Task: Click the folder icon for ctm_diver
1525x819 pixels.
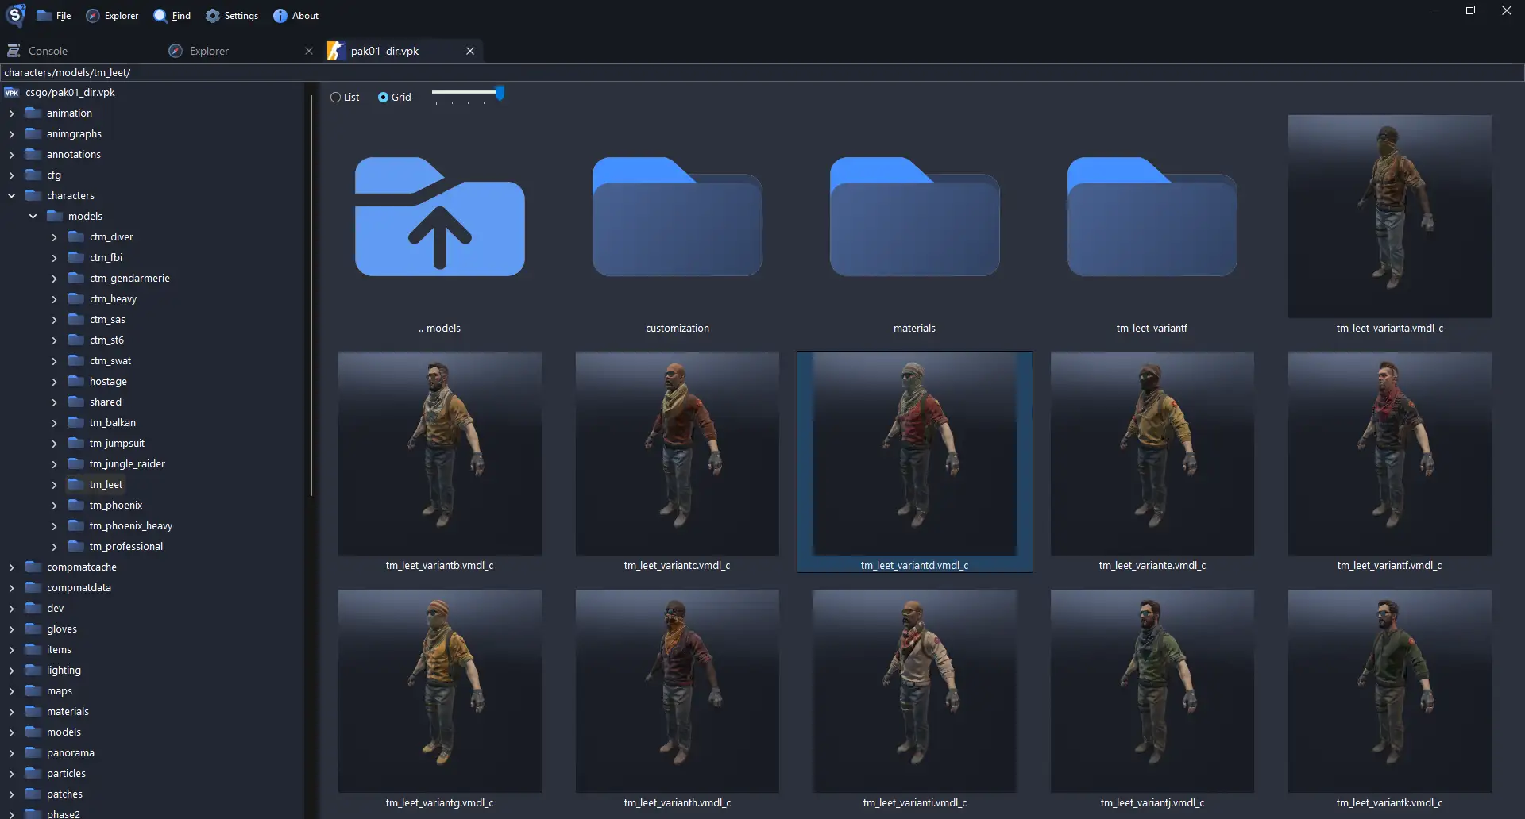Action: point(76,236)
